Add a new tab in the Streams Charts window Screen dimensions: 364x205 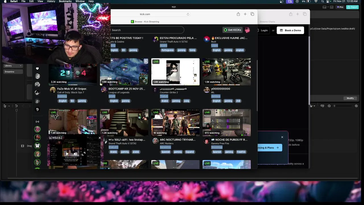[297, 14]
